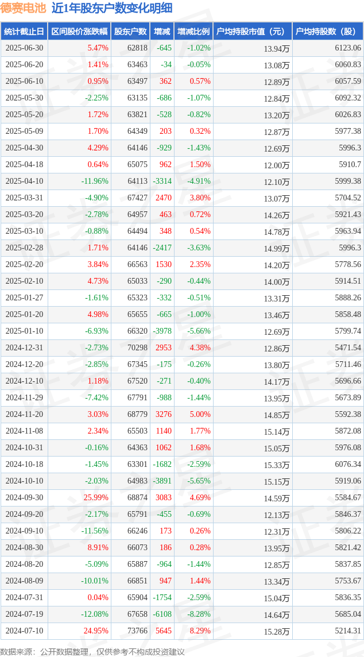Viewport: 364px width, 657px height.
Task: Click the 统计截止日 column header
Action: [24, 32]
